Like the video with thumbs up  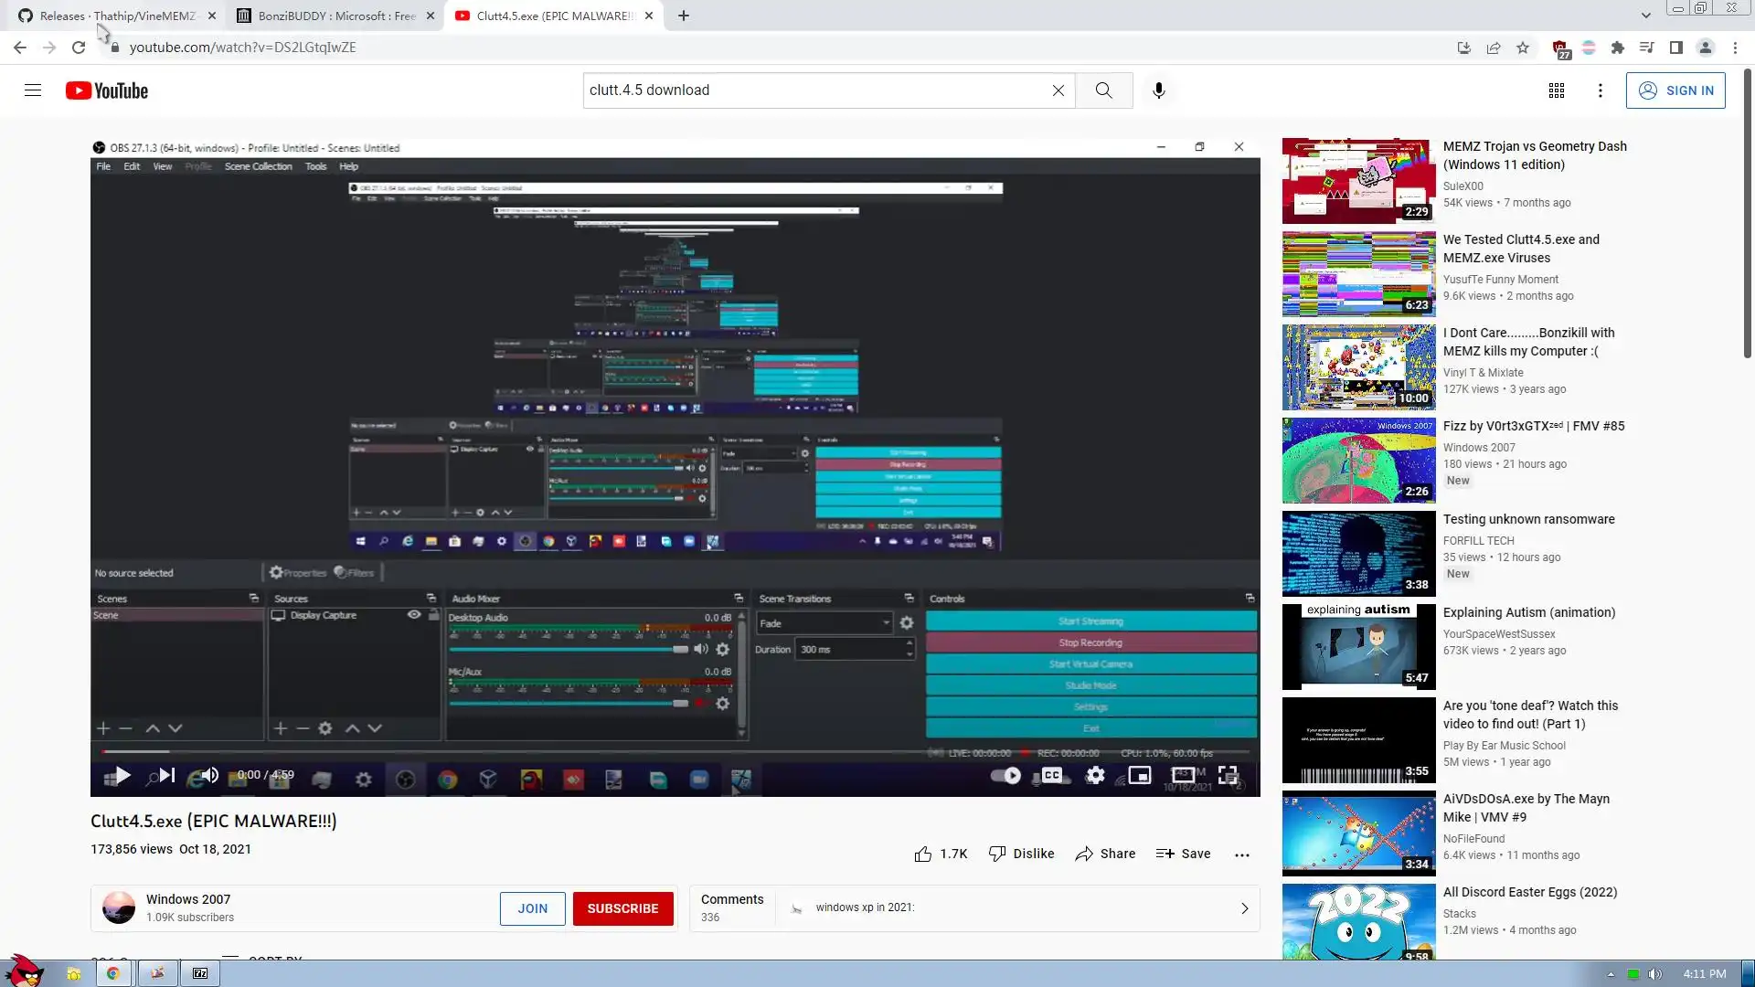tap(923, 854)
